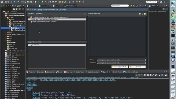Click the iTunes icon in the Dock
176x99 pixels.
point(173,7)
